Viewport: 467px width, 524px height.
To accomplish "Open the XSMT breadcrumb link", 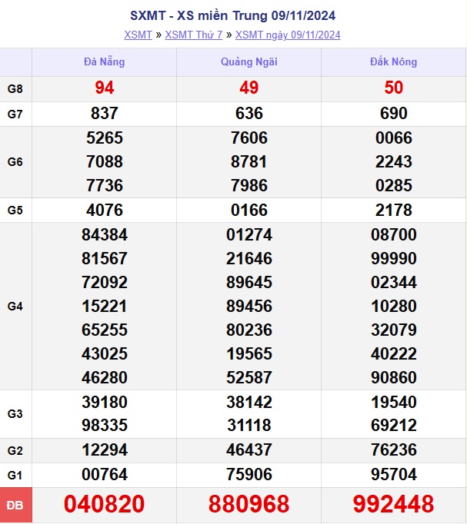I will (138, 35).
